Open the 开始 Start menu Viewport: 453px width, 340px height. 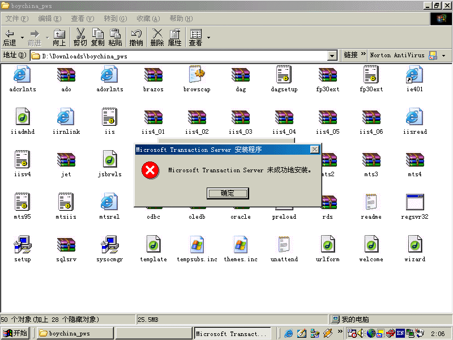click(x=15, y=333)
